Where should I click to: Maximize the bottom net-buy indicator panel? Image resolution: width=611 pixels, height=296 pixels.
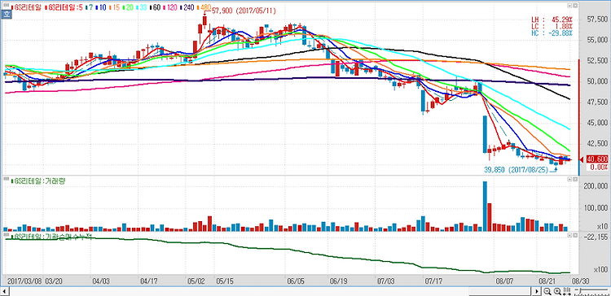click(x=575, y=235)
